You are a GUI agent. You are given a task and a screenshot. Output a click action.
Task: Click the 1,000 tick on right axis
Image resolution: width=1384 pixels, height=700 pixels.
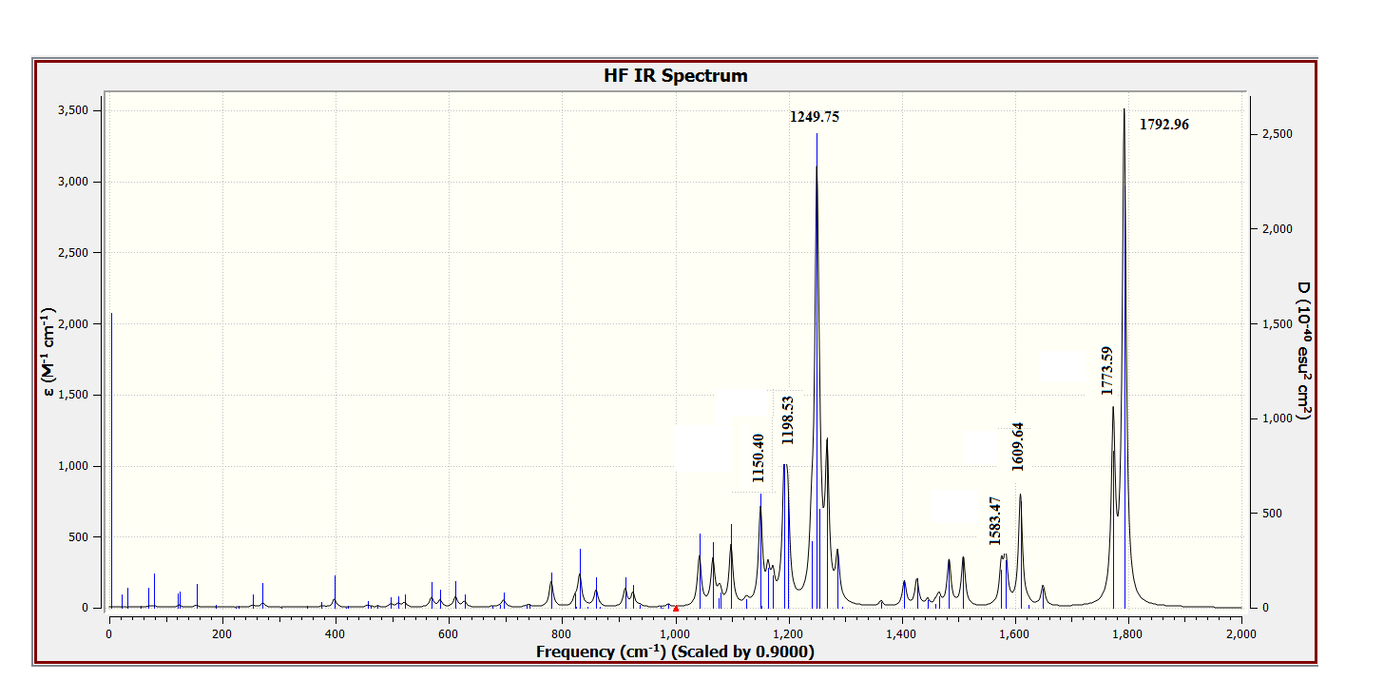click(x=1277, y=418)
